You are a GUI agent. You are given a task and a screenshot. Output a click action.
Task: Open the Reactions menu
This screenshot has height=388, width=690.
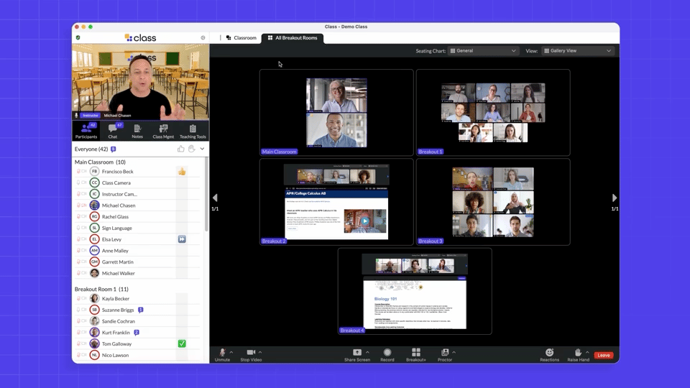tap(549, 354)
